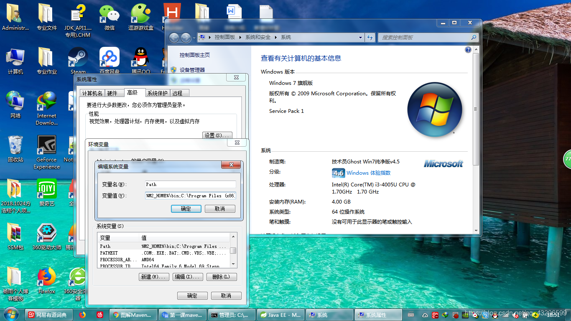Click the 删除(L) system variable button

point(222,277)
